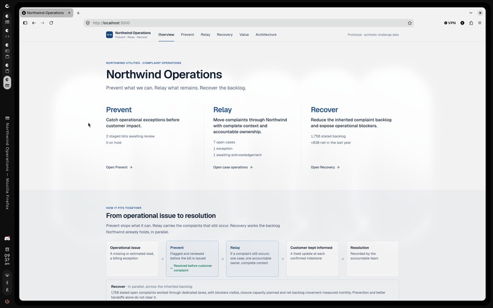Switch to the Overview nav tab
This screenshot has width=493, height=308.
pyautogui.click(x=166, y=35)
